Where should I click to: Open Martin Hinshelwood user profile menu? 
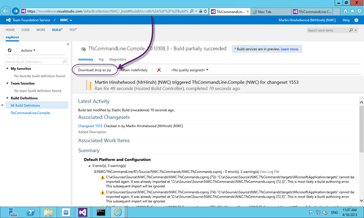point(307,20)
